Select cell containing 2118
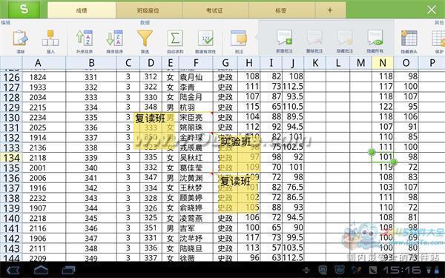This screenshot has width=445, height=278. 44,158
